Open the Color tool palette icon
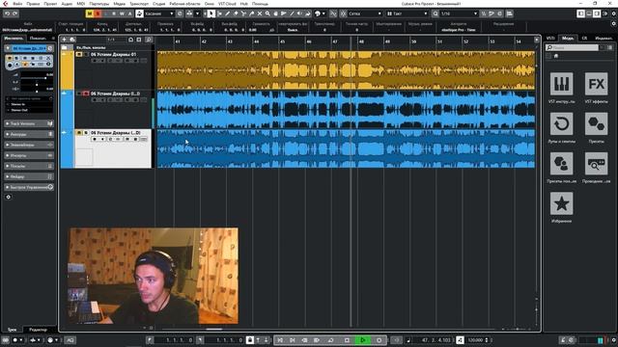The width and height of the screenshot is (618, 347). pos(318,13)
